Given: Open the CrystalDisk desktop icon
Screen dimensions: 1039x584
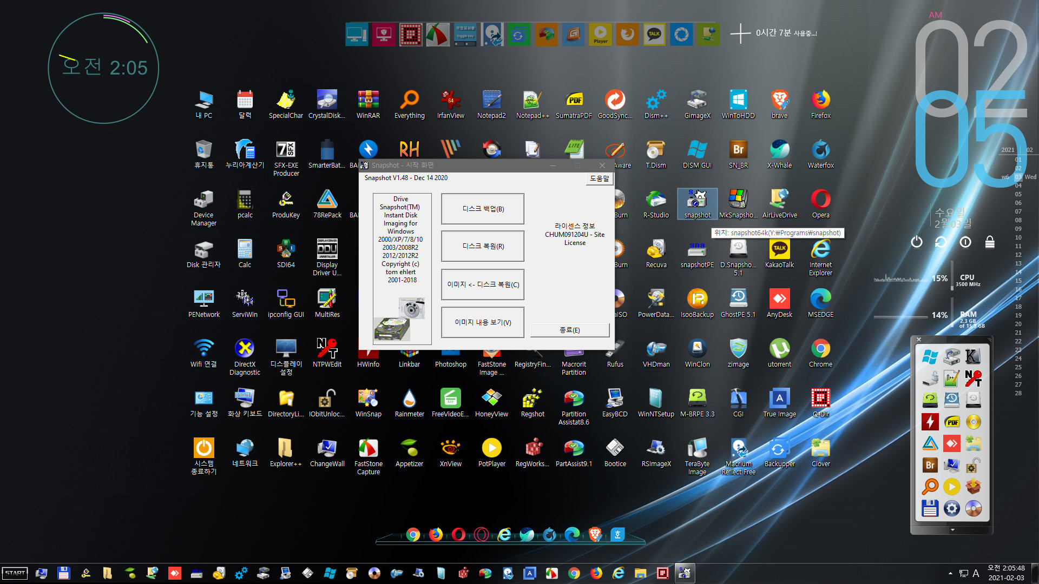Looking at the screenshot, I should click(327, 104).
